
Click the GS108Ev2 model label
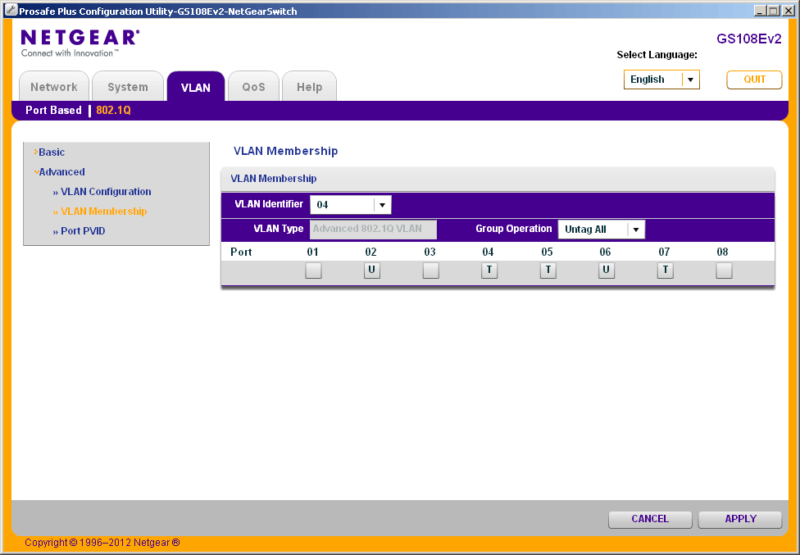(749, 39)
